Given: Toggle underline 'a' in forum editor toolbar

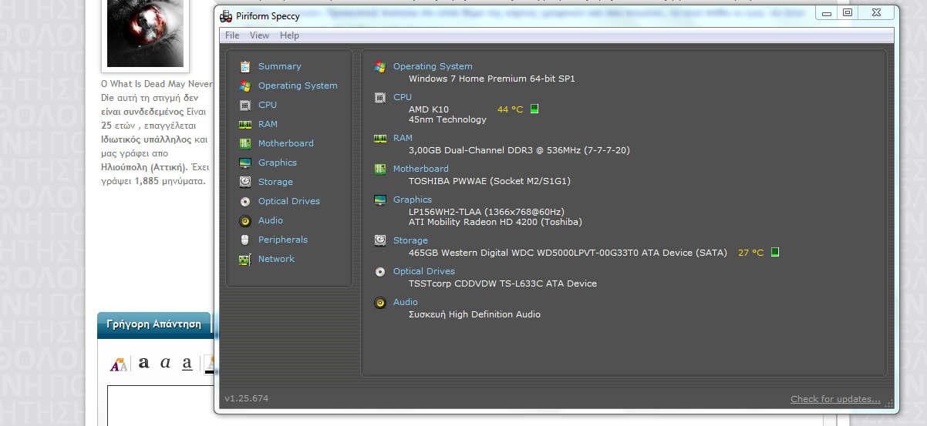Looking at the screenshot, I should pyautogui.click(x=187, y=363).
